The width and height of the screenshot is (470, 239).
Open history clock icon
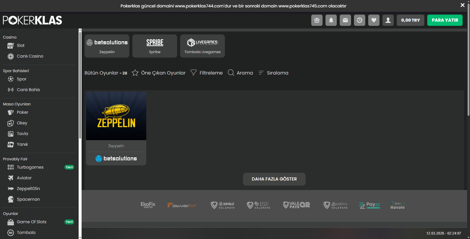[360, 20]
